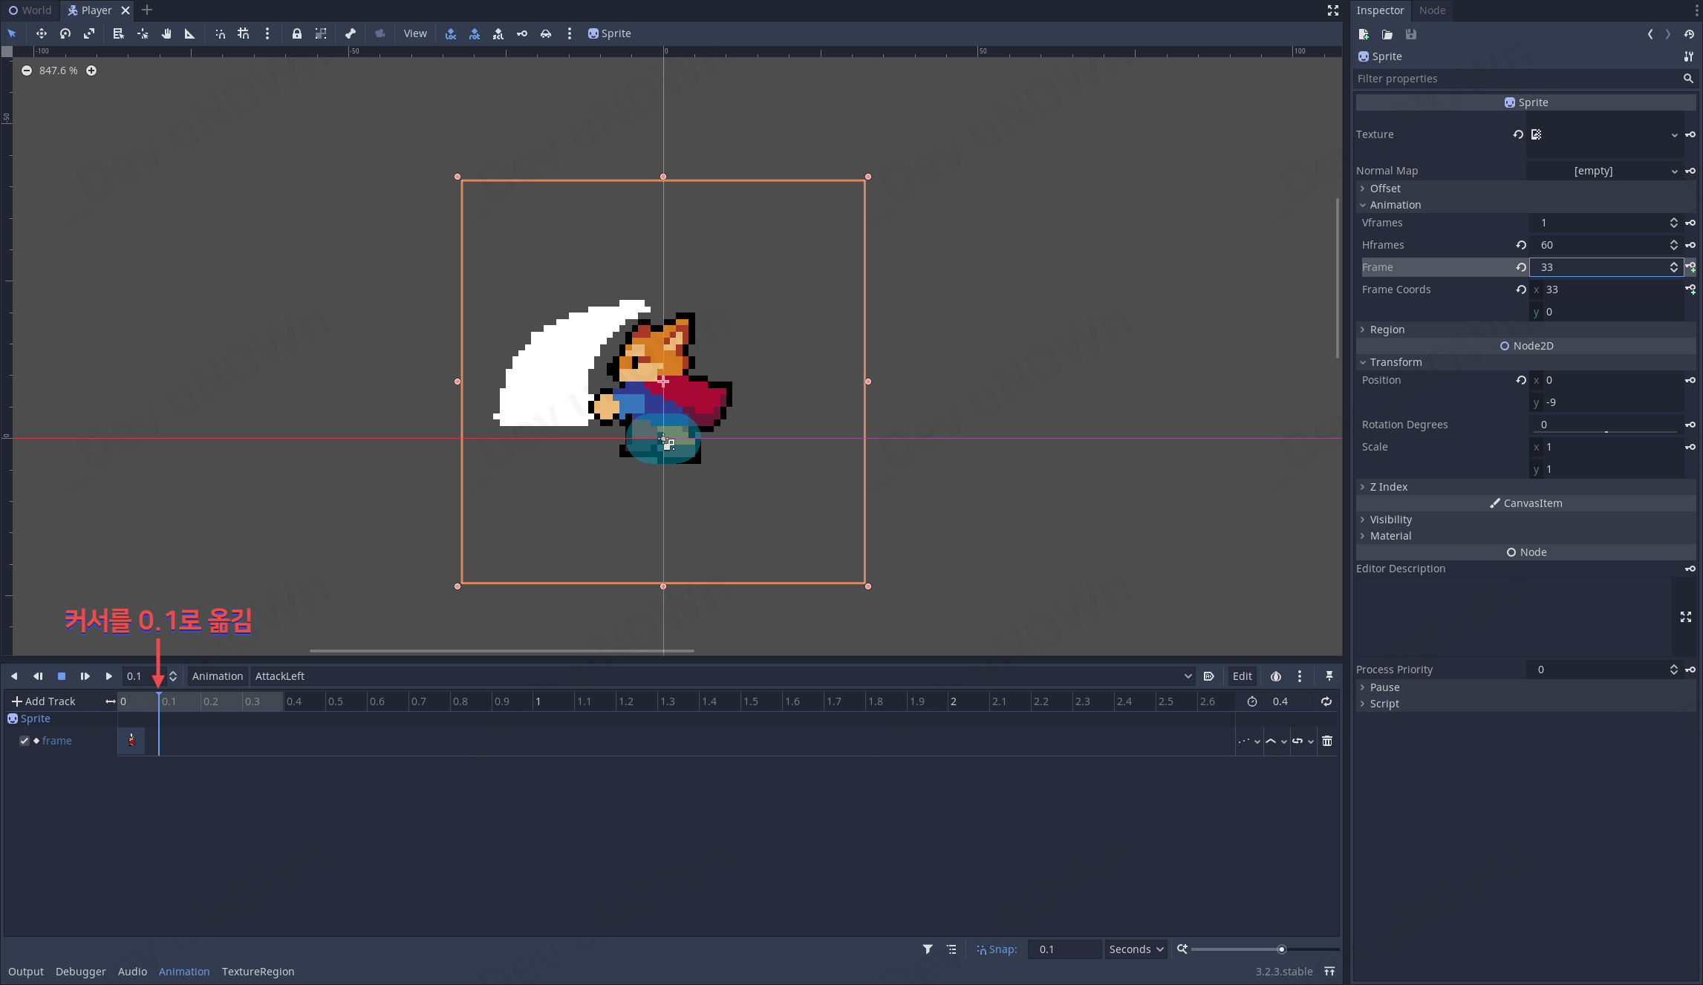This screenshot has height=985, width=1703.
Task: Select the Move tool in toolbar
Action: click(x=41, y=33)
